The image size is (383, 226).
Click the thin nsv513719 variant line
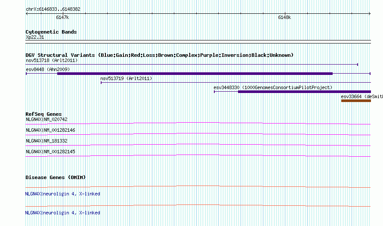click(x=236, y=83)
